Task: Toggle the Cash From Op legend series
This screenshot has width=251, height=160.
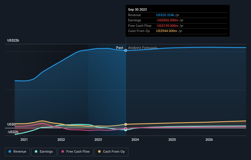Action: (x=111, y=152)
